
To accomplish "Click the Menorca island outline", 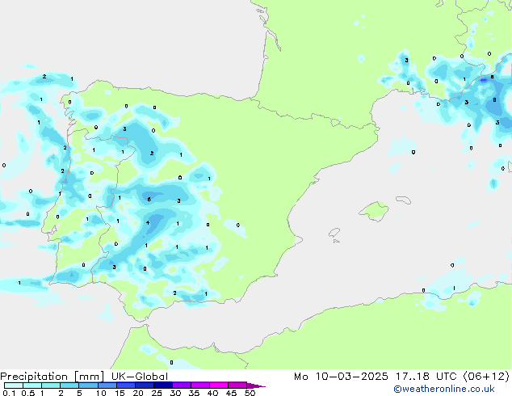I will click(x=403, y=200).
